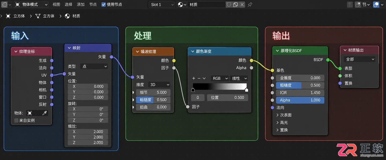Viewport: 386px width, 160px height.
Task: Collapse the 材质输出 node
Action: 345,50
